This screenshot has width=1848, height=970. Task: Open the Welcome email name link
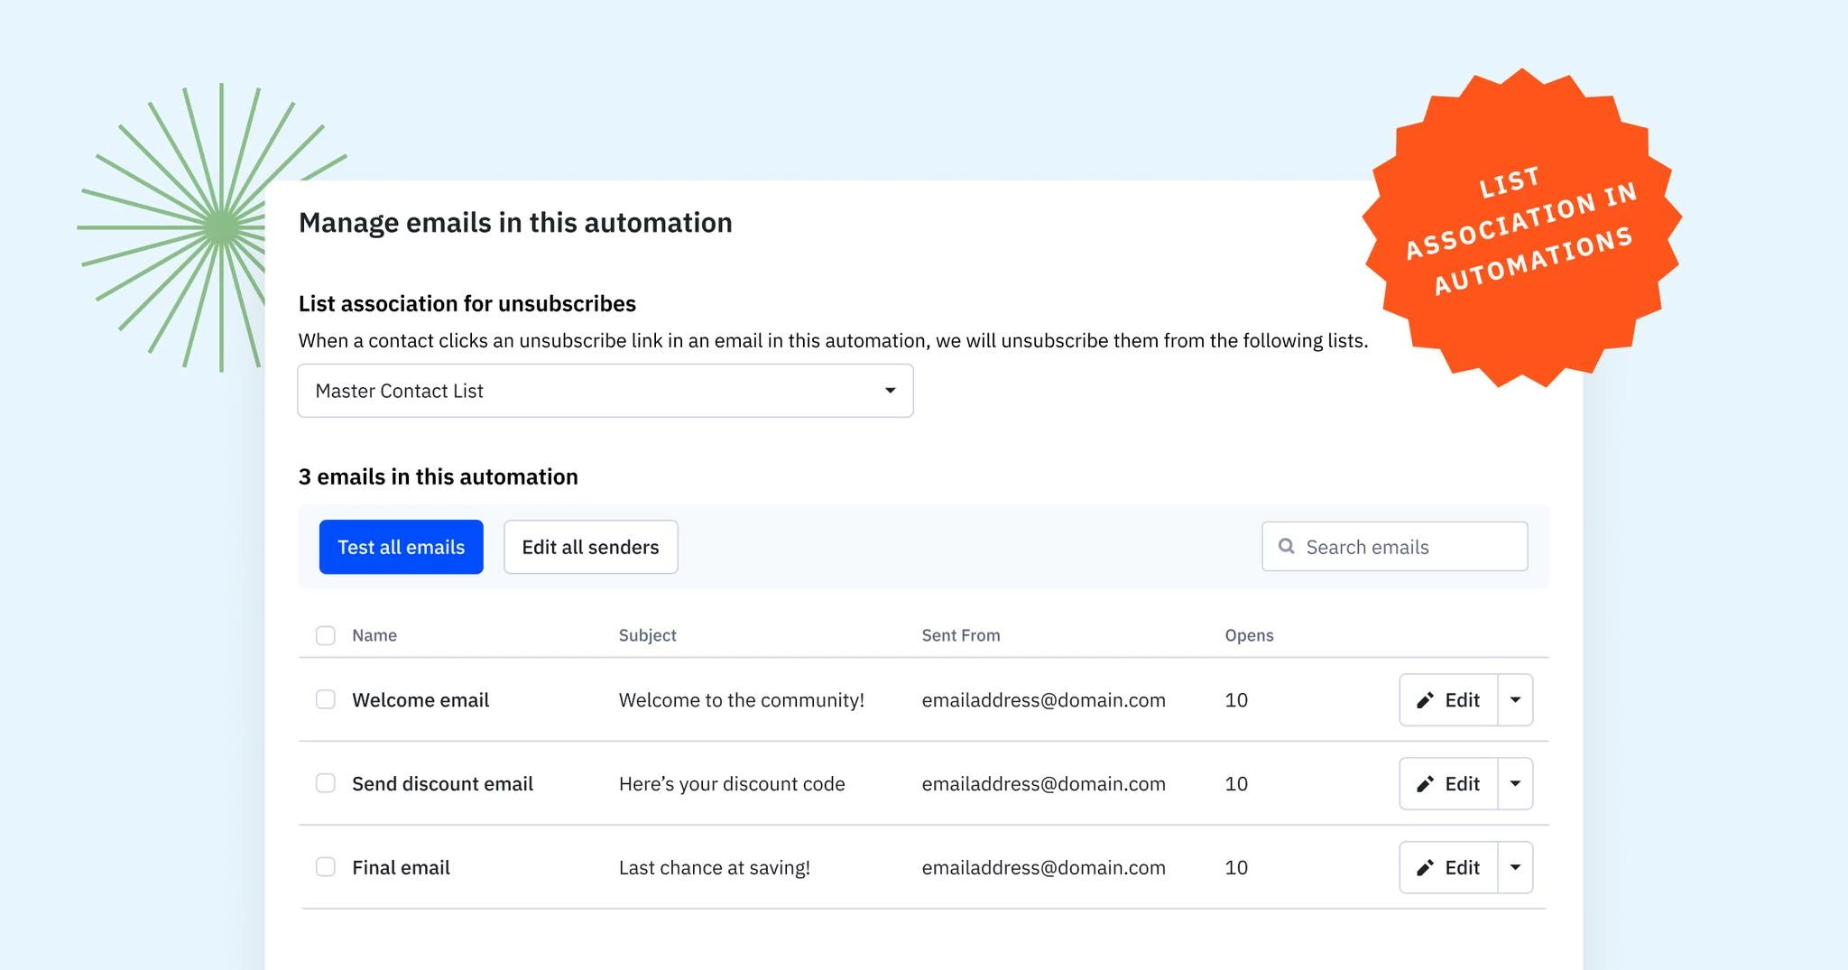420,700
